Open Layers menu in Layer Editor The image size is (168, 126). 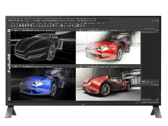[x=143, y=83]
